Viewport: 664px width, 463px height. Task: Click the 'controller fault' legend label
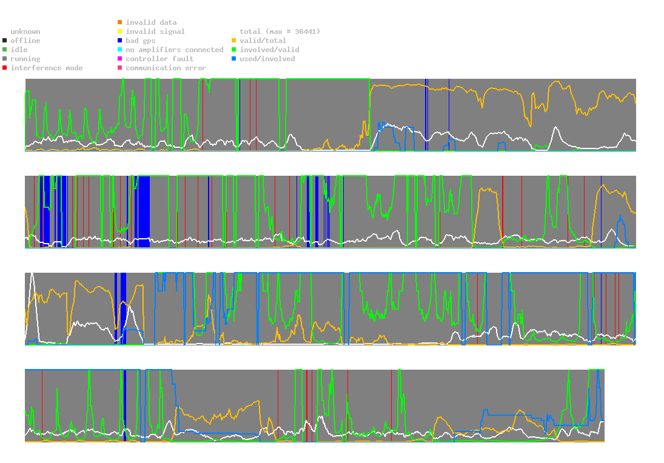pos(159,59)
